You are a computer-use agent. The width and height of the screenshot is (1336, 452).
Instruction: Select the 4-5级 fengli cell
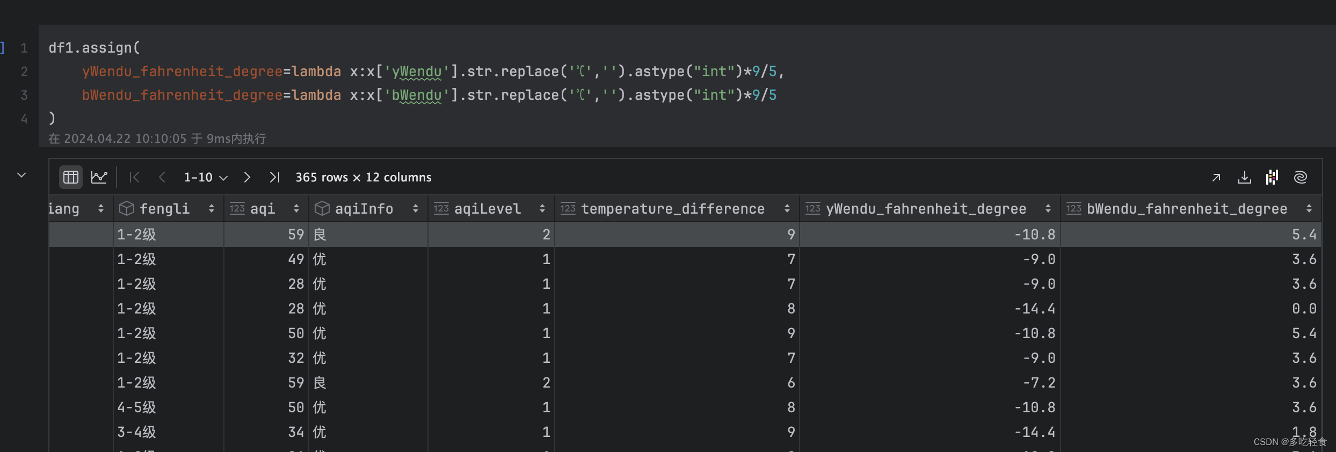click(169, 407)
